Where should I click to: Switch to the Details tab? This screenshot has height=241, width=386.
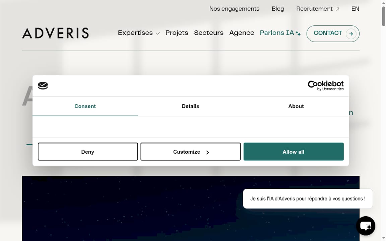coord(190,106)
